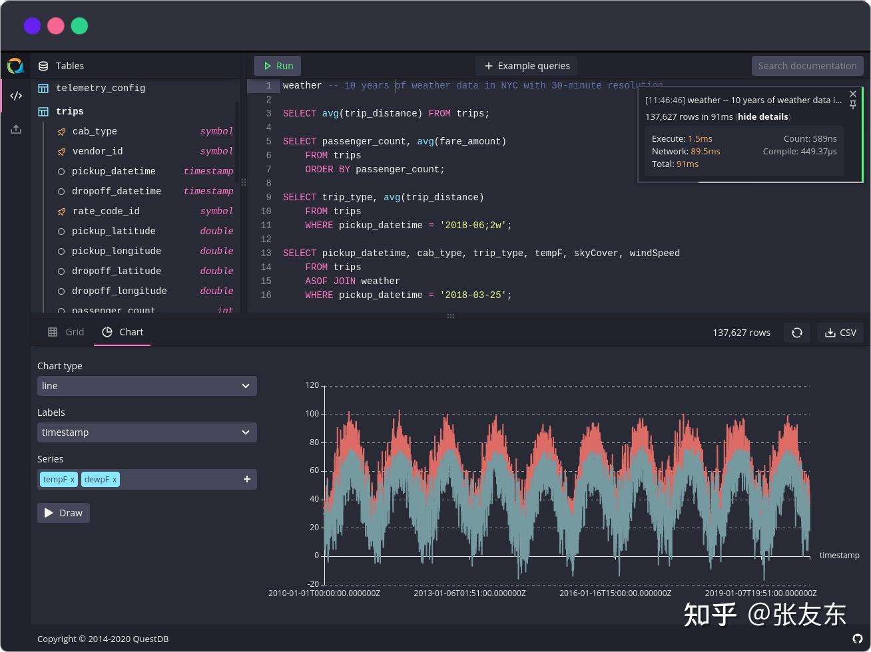
Task: Click the QuestDB logo in the top-left corner
Action: tap(15, 66)
